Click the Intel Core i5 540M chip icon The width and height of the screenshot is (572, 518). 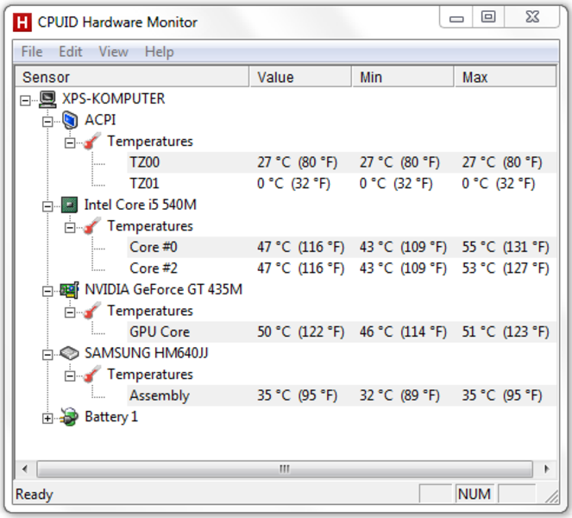[69, 205]
